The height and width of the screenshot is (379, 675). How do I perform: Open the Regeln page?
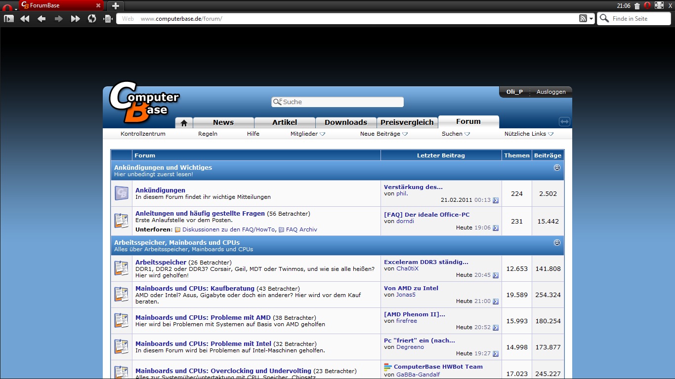click(x=208, y=134)
